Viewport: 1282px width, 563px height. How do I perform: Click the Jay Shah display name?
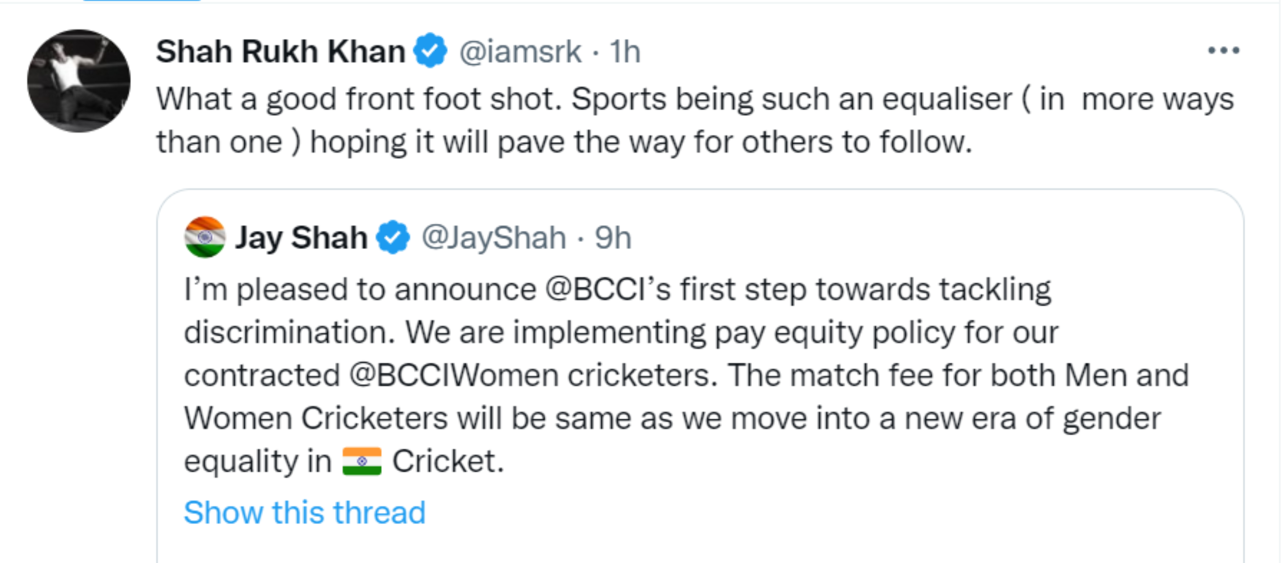(301, 237)
